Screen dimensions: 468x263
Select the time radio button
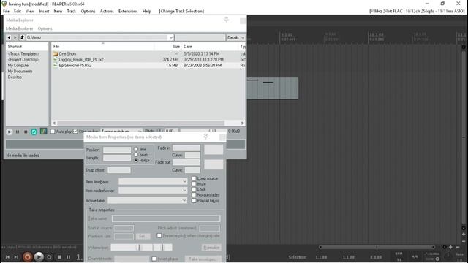point(136,149)
